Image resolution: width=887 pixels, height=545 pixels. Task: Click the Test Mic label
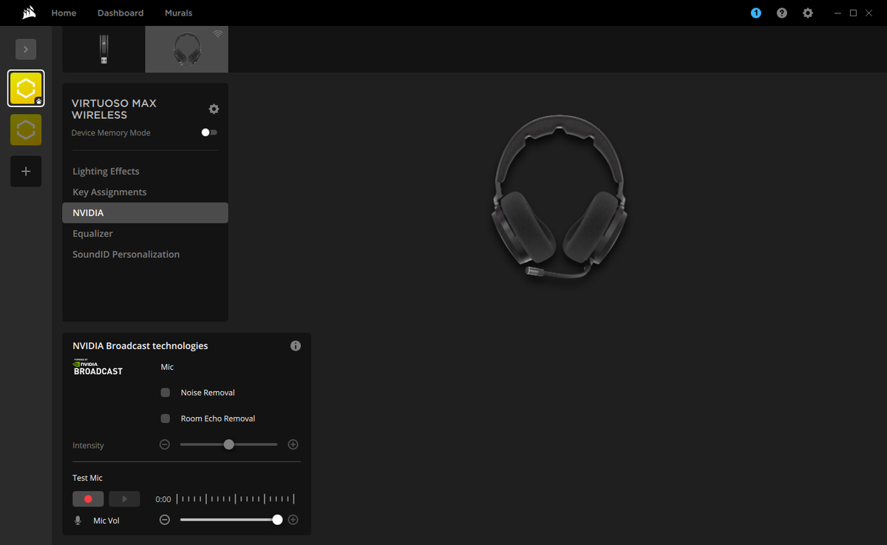coord(87,478)
